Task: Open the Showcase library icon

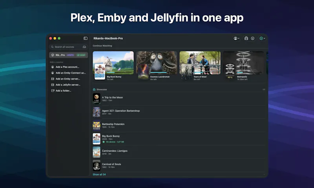Action: (x=94, y=89)
